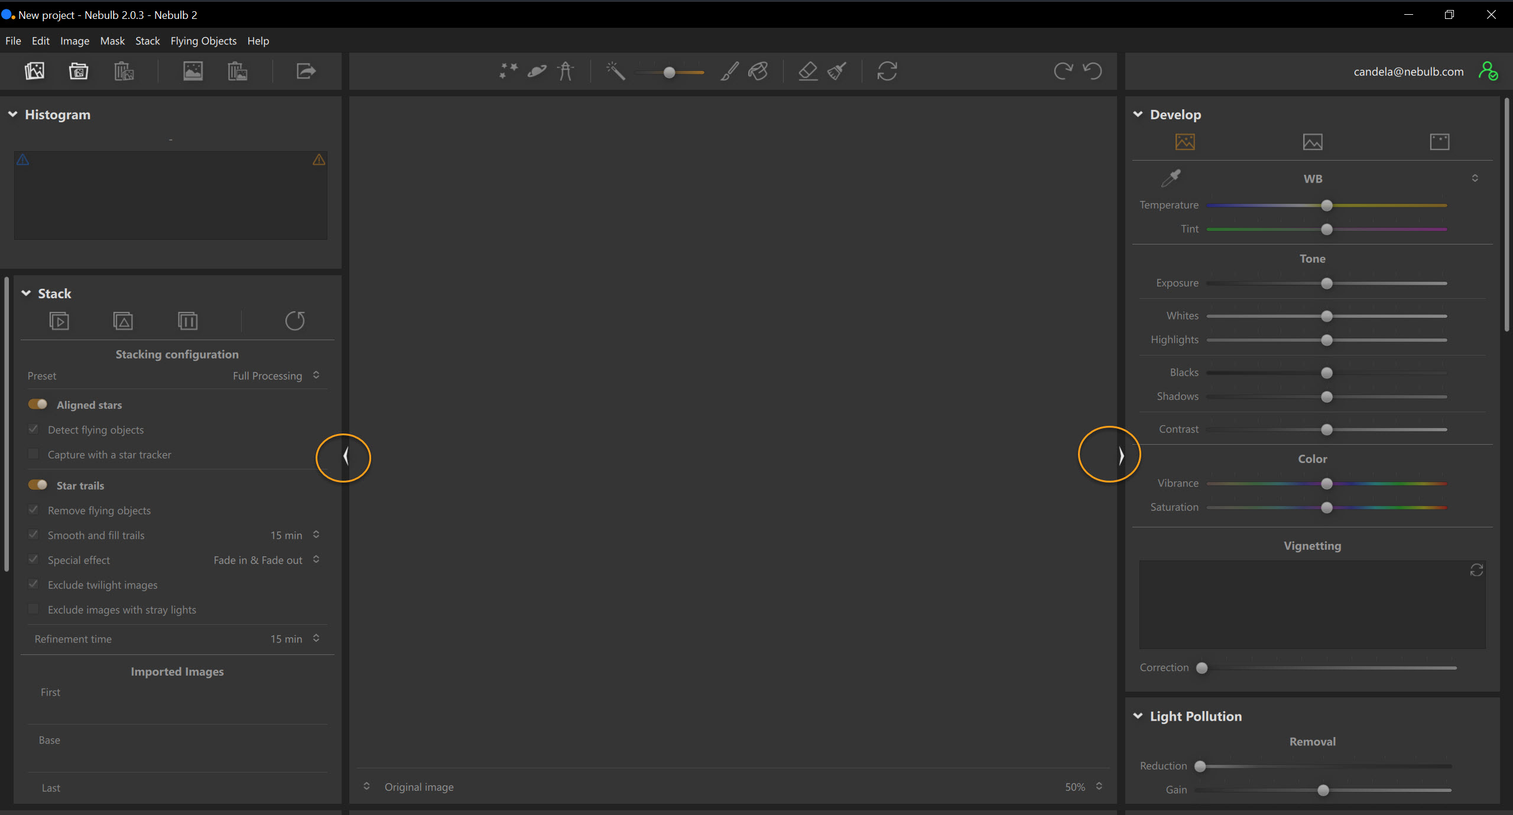This screenshot has width=1513, height=815.
Task: Click the reset stack circular arrow
Action: tap(294, 321)
